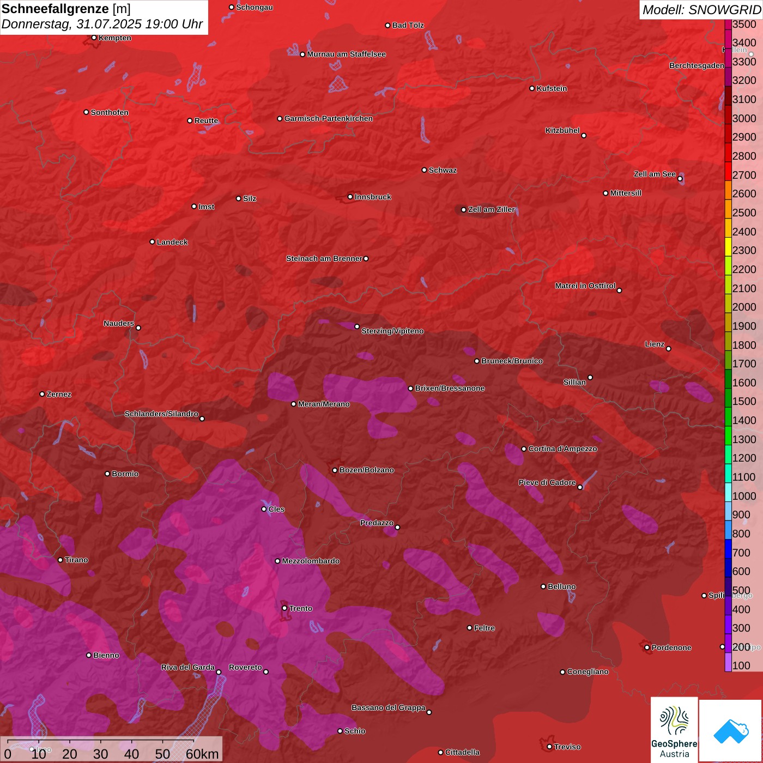Click the Imst label
This screenshot has height=763, width=763.
206,207
